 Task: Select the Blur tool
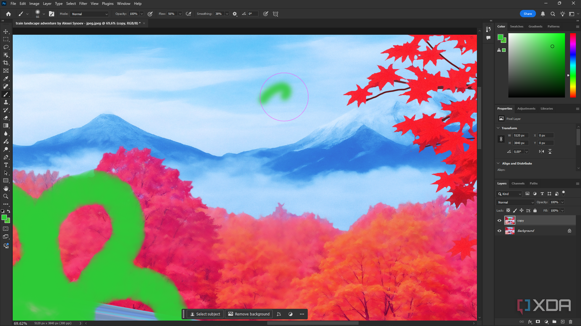coord(6,134)
